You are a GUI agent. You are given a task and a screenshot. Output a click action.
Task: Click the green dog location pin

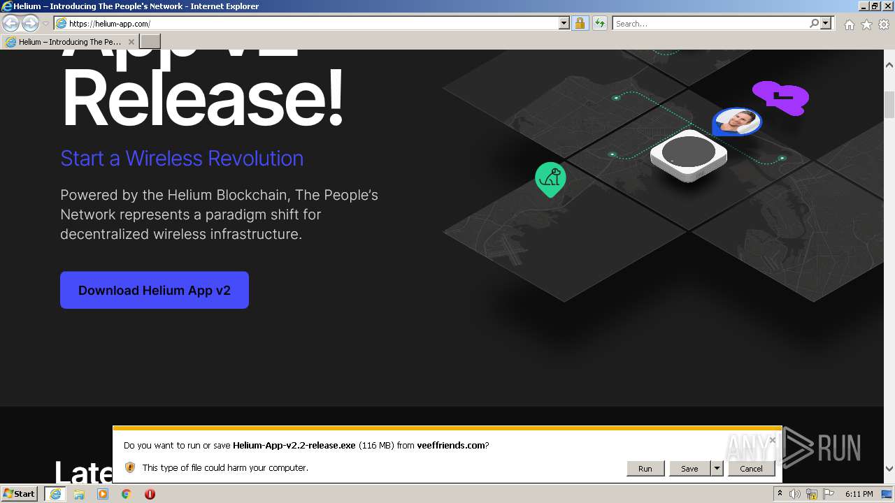[x=550, y=179]
